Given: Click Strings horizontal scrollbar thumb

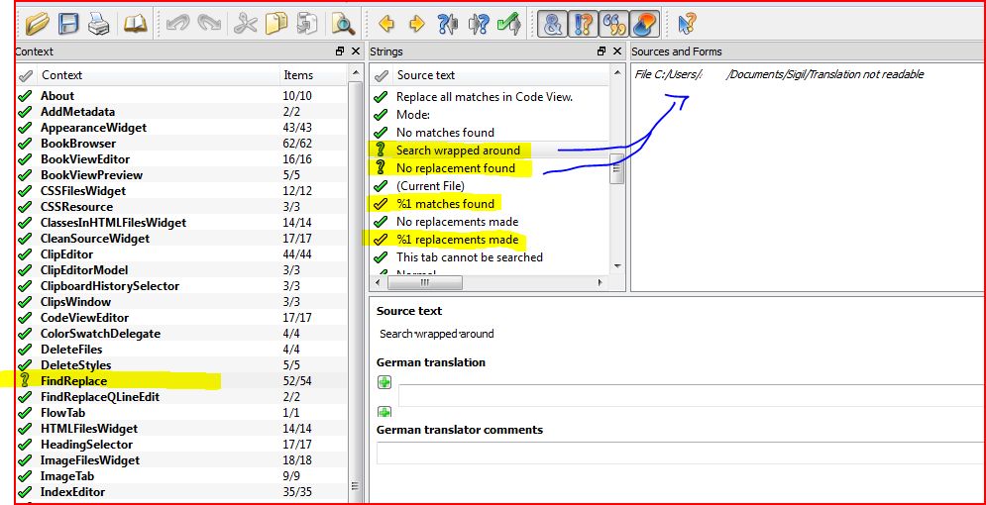Looking at the screenshot, I should (424, 283).
